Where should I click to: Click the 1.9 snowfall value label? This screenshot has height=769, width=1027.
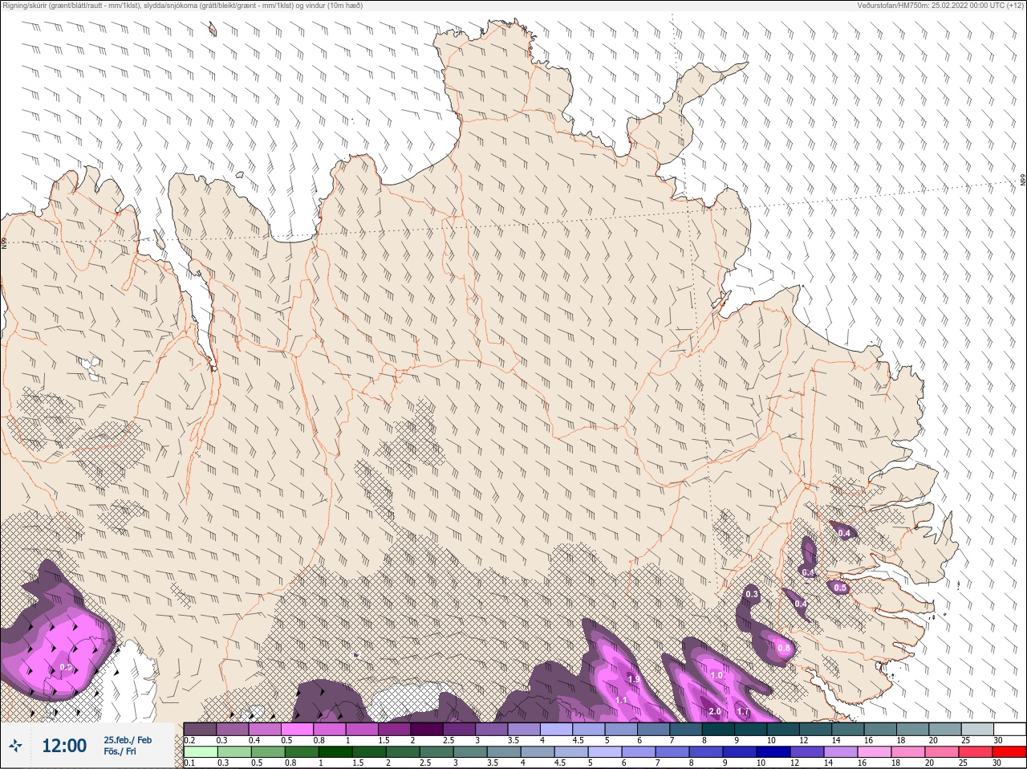633,680
